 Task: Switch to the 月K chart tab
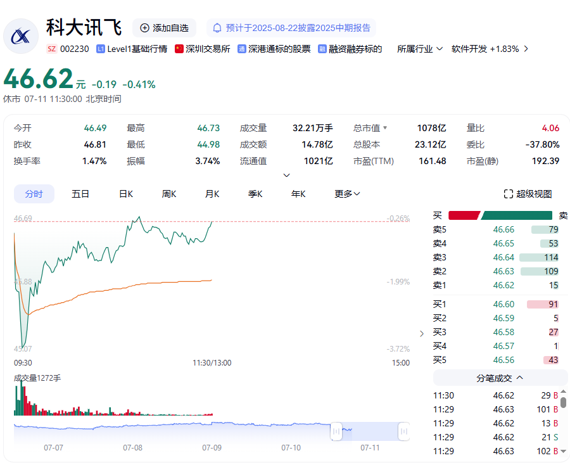212,194
